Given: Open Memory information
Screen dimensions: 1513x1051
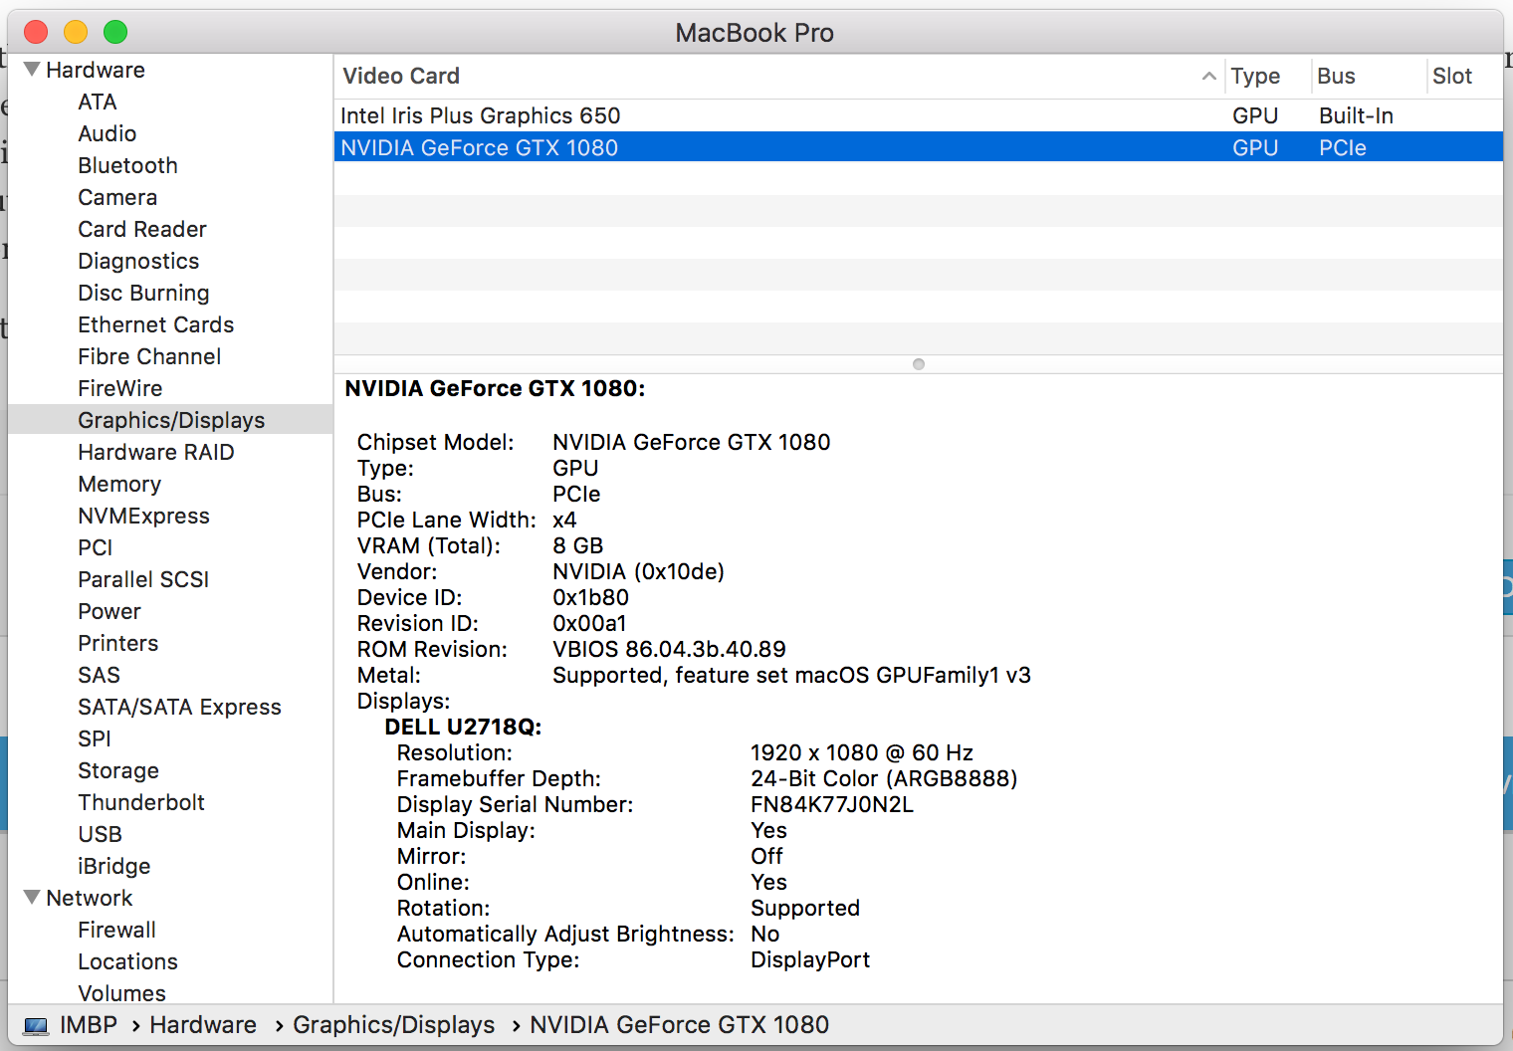Looking at the screenshot, I should tap(119, 484).
